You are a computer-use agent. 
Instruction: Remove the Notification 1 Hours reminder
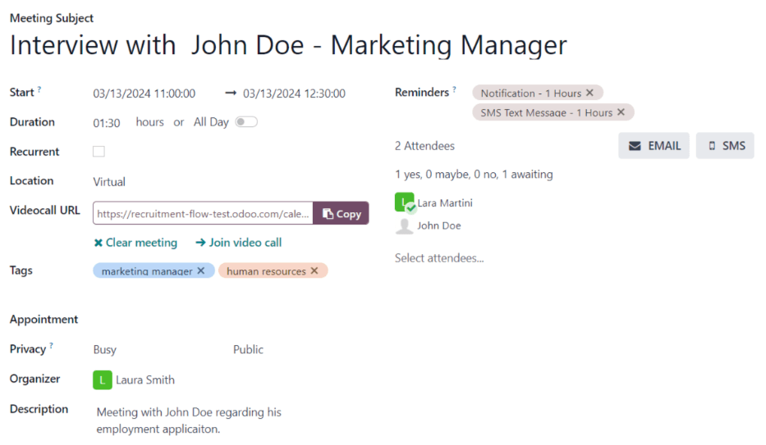(x=589, y=93)
